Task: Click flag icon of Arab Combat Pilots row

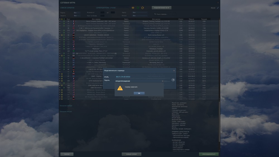Action: click(x=73, y=51)
